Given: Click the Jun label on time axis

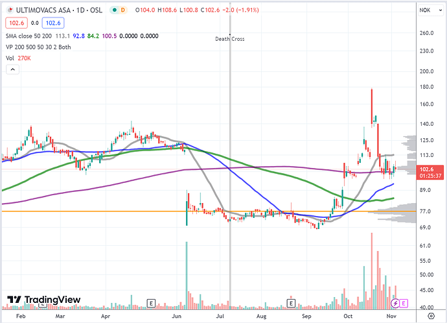Looking at the screenshot, I should [x=176, y=316].
